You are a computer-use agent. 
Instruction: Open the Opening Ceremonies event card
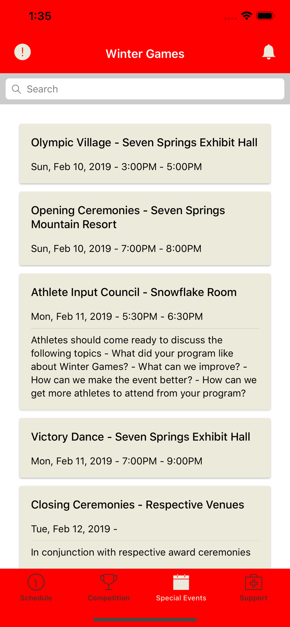pos(145,229)
